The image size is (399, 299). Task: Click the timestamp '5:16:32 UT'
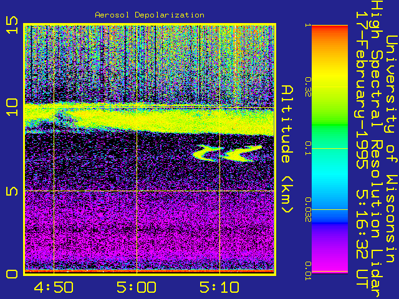click(362, 239)
